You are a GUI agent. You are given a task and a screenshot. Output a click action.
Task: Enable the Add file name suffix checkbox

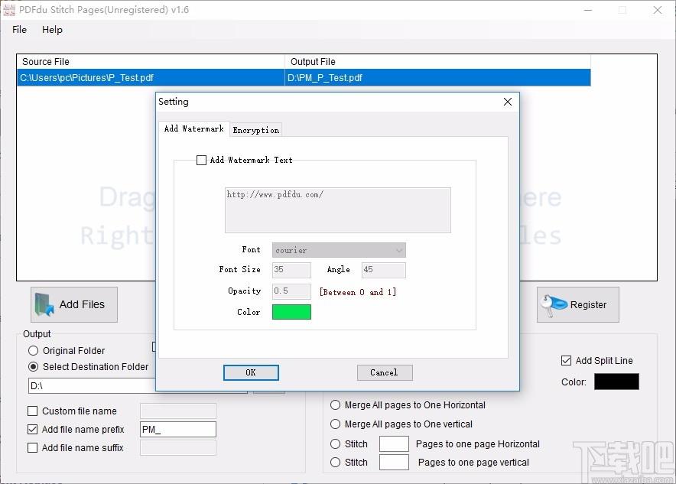point(32,448)
